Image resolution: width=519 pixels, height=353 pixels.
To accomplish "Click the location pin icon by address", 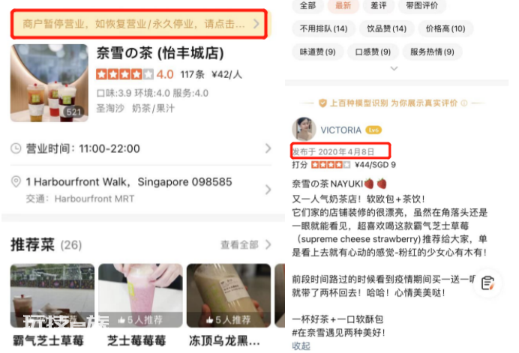I will click(x=16, y=181).
